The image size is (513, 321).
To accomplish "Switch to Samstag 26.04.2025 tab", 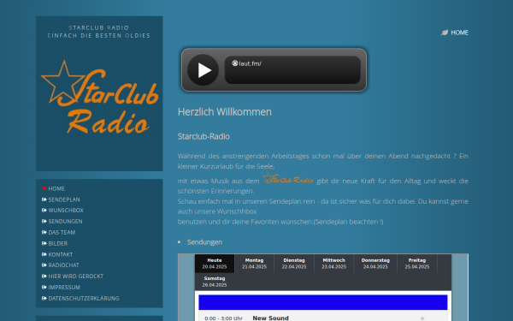I will pyautogui.click(x=215, y=282).
